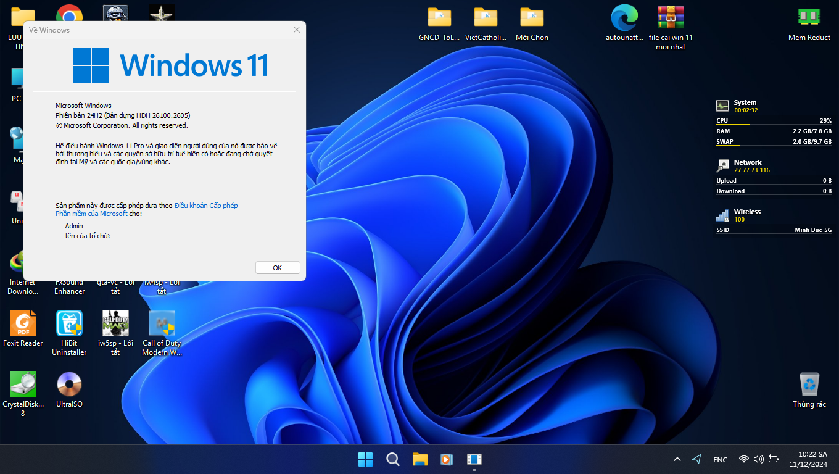Click the System monitor widget icon
Screen dimensions: 839x474
(722, 106)
